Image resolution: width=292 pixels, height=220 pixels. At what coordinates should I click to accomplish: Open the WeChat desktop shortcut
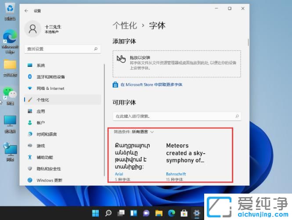10,96
